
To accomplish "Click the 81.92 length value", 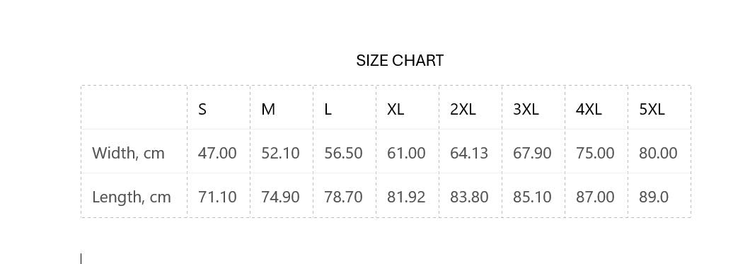I will [406, 197].
